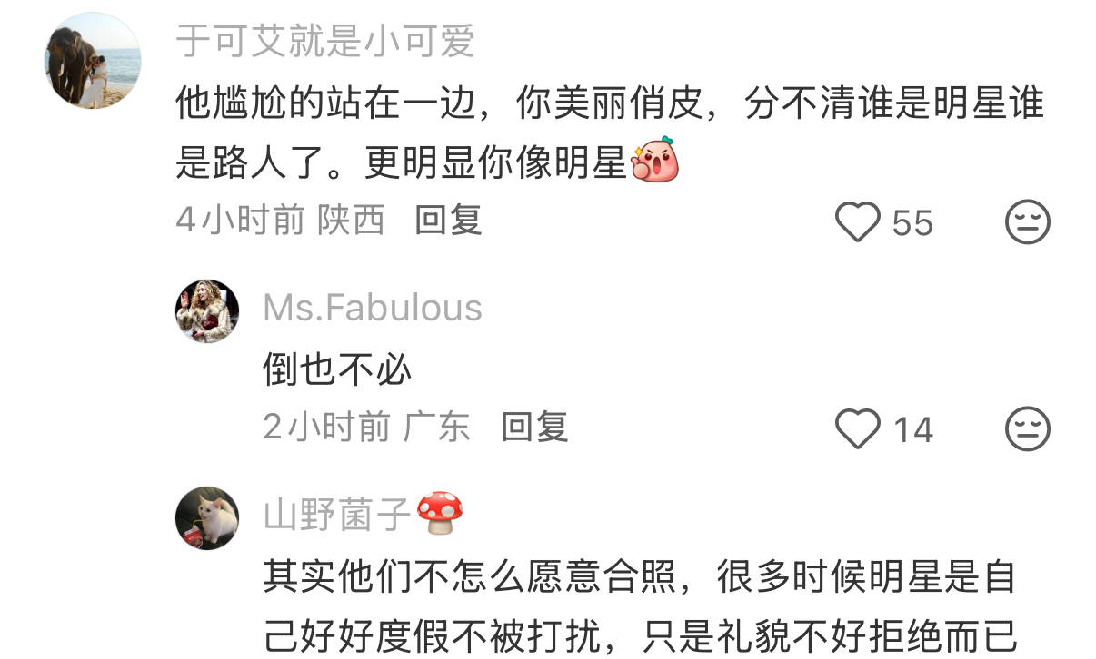Viewport: 1096px width, 659px height.
Task: Tap dislike face on 于可艾就是小可爱's comment
Action: pyautogui.click(x=1028, y=222)
